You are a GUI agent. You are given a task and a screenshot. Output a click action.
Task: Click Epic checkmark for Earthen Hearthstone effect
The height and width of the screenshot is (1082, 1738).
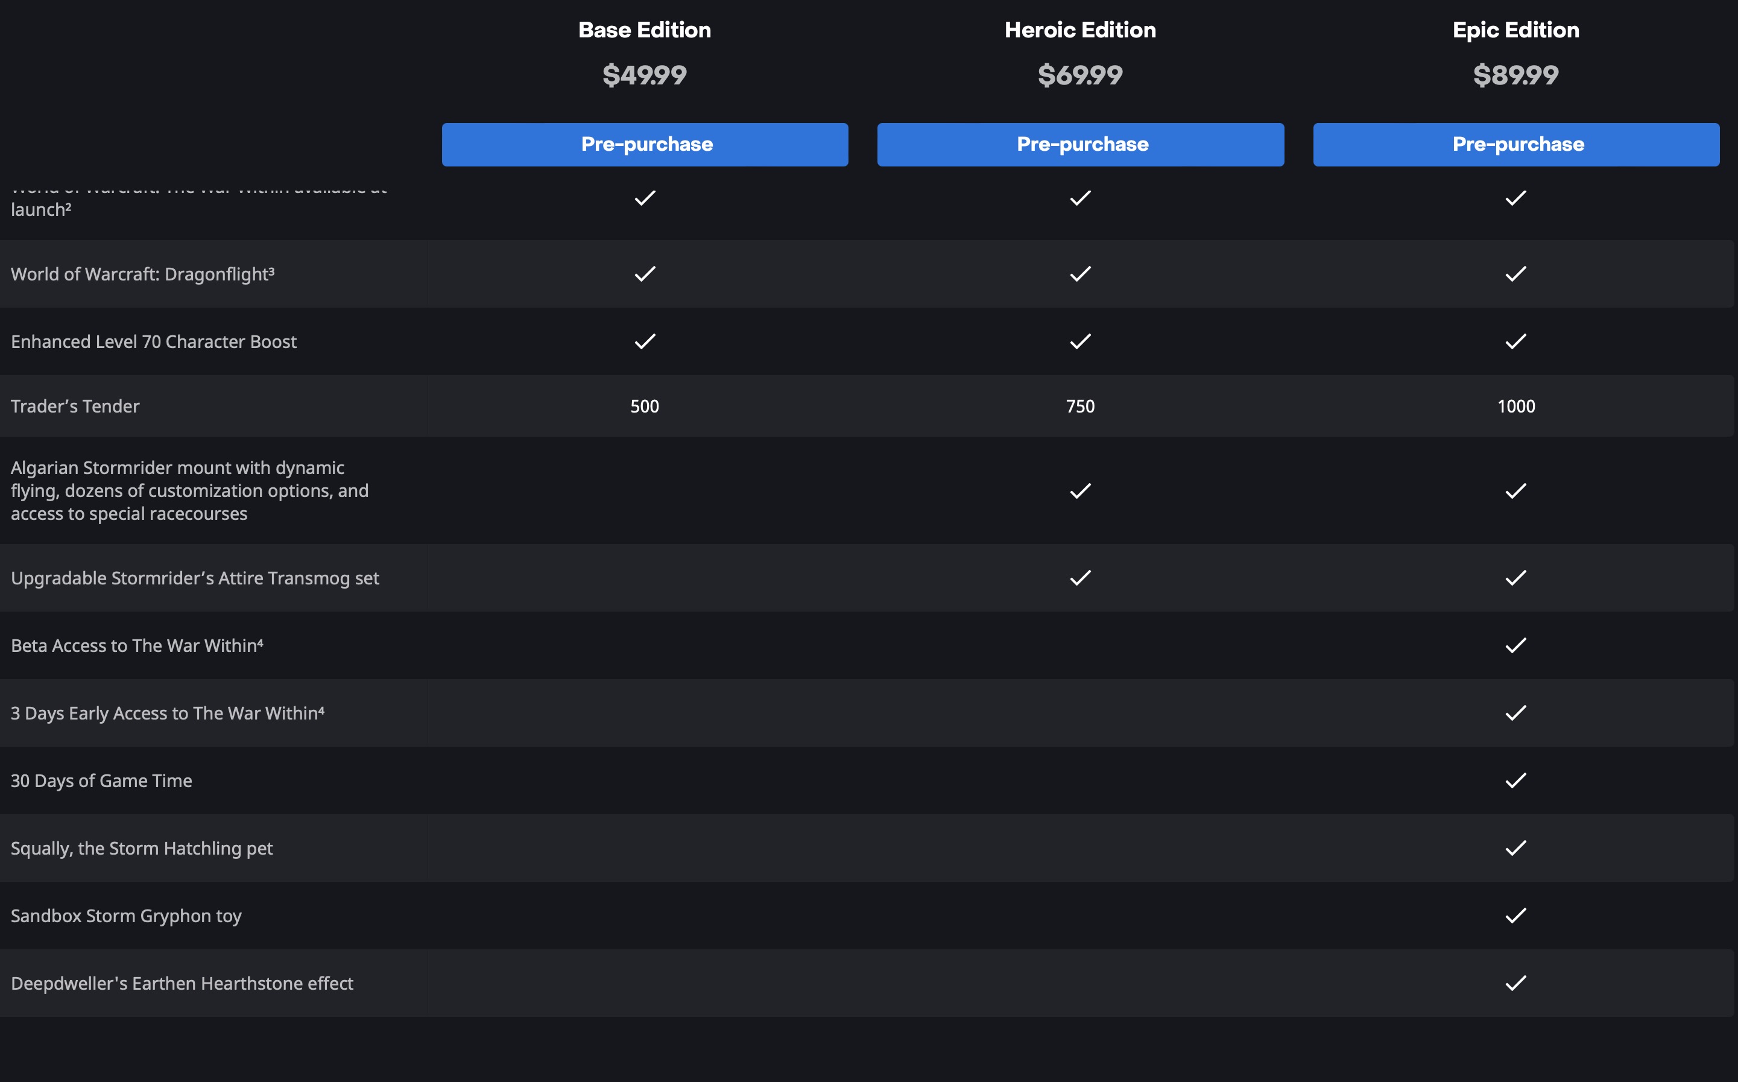tap(1516, 983)
